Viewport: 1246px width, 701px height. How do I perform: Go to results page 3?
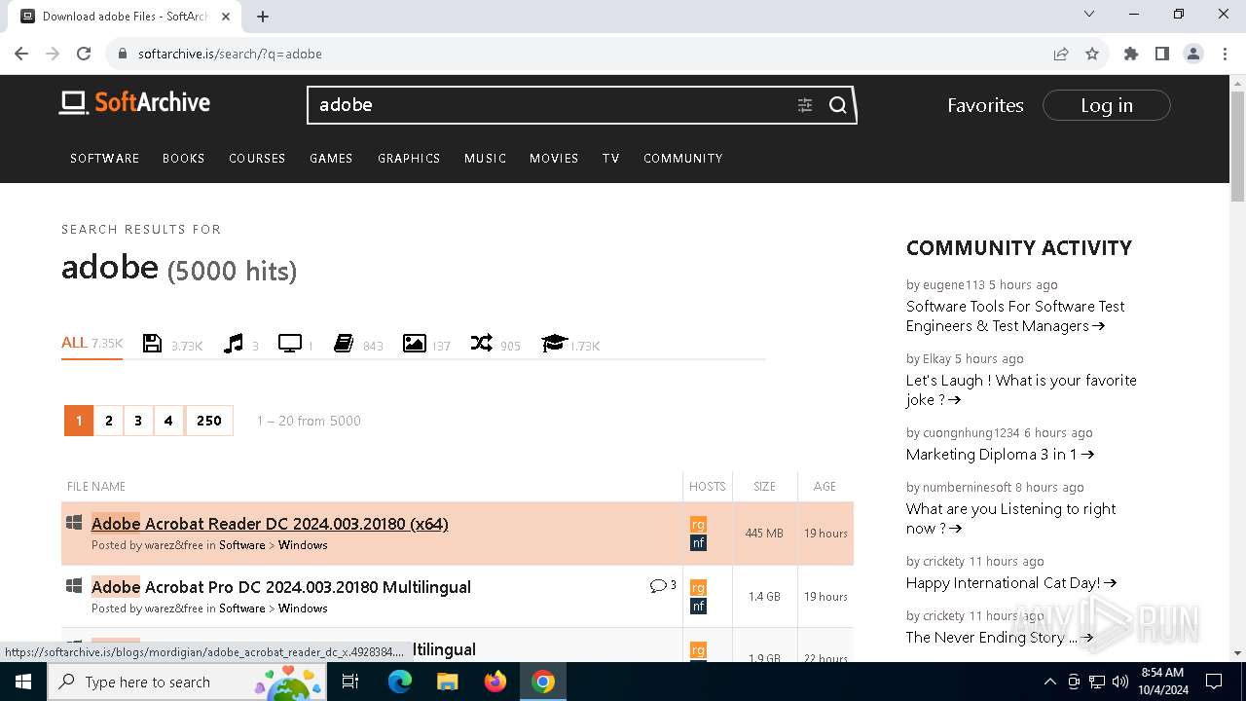pyautogui.click(x=138, y=421)
